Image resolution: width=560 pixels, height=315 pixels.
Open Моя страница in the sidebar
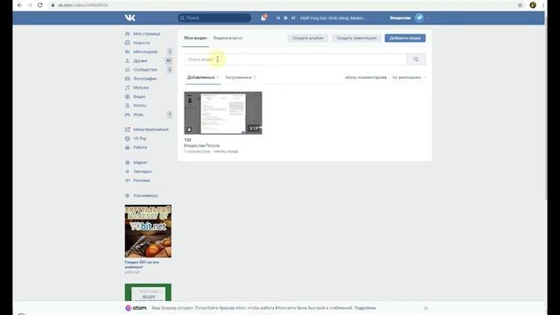(146, 33)
